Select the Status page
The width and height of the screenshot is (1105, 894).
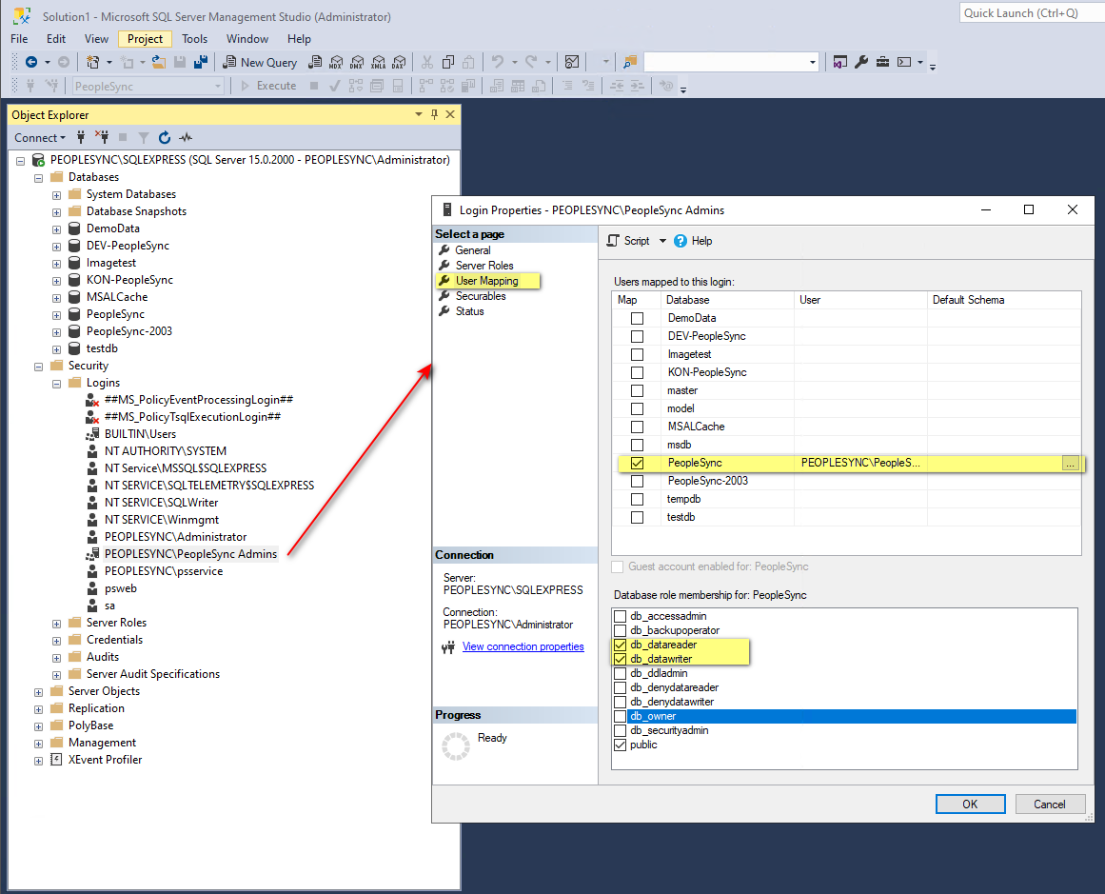469,311
